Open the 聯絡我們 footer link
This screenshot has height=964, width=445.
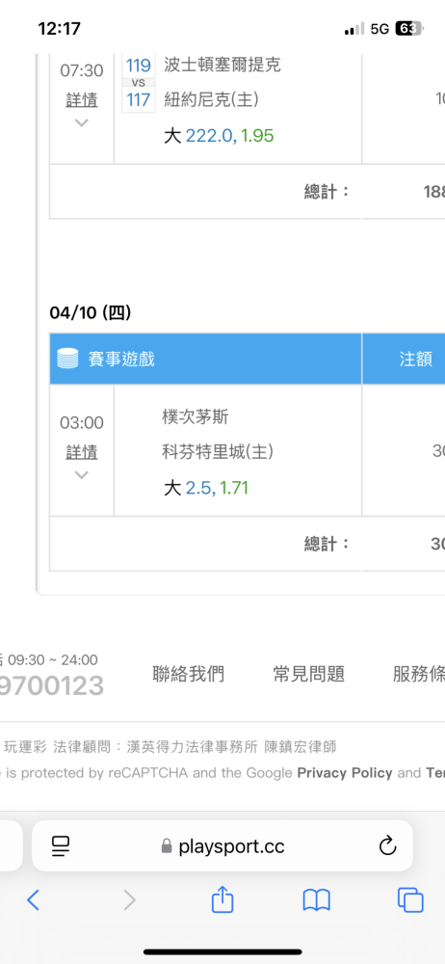188,674
